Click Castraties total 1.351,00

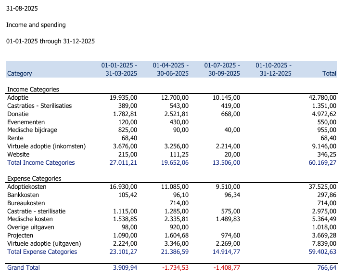[x=324, y=106]
